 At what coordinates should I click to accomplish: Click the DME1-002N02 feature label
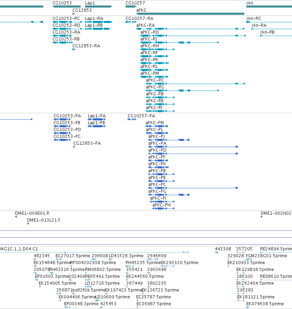(x=276, y=213)
